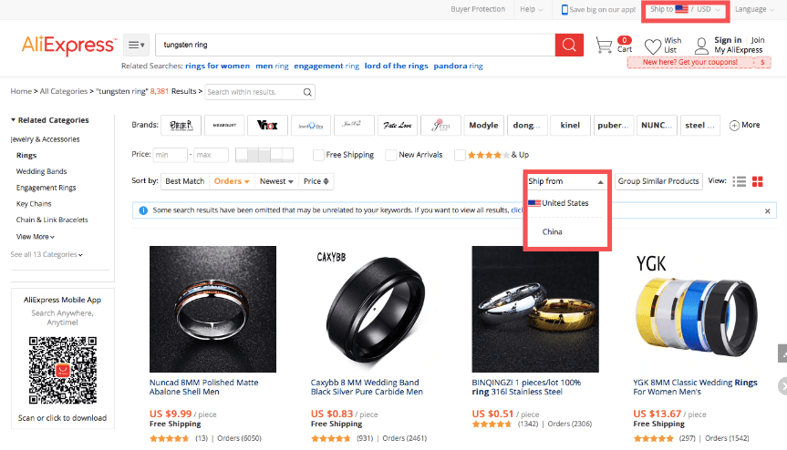Check the 4 stars & Up filter
This screenshot has width=787, height=450.
(460, 155)
